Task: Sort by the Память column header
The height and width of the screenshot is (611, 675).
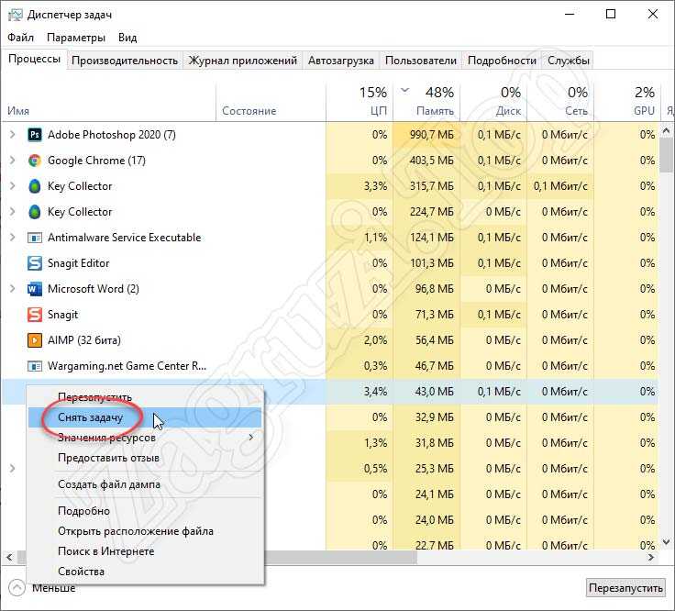Action: [426, 102]
